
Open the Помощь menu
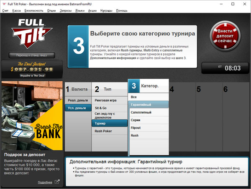tap(122, 10)
